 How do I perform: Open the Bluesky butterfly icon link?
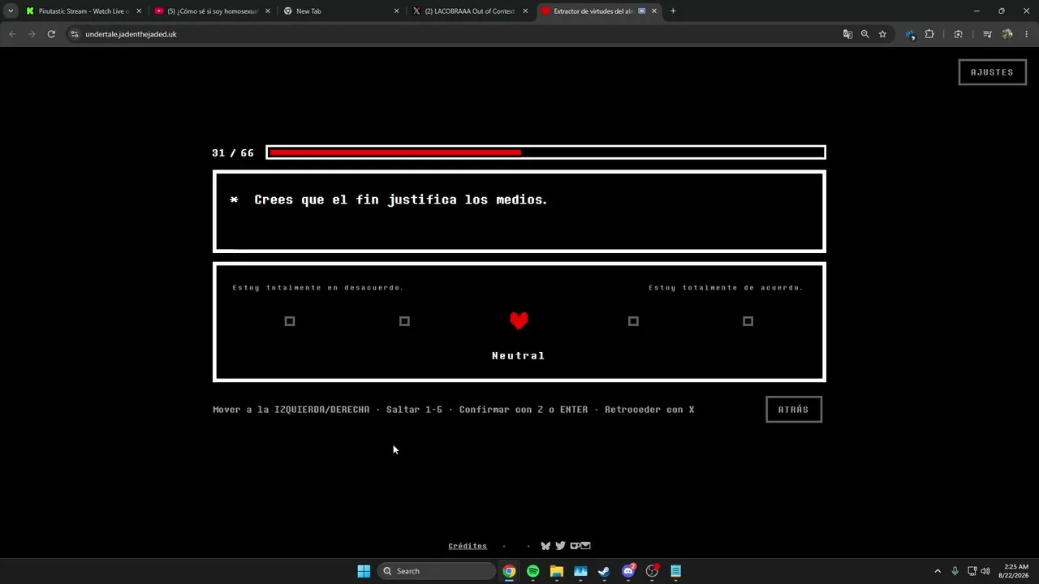point(545,546)
